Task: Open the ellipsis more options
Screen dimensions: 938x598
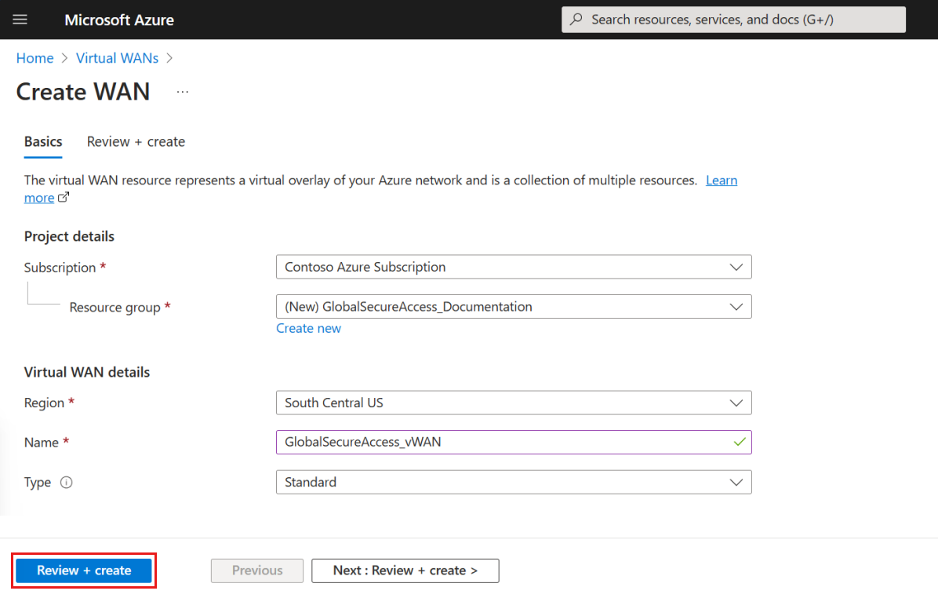Action: (183, 92)
